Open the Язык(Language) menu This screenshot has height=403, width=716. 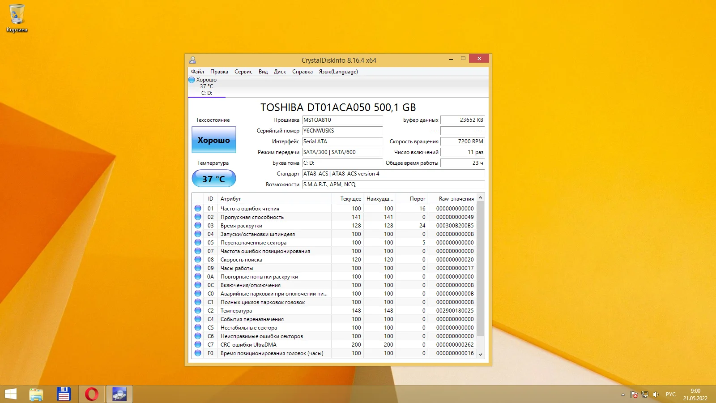pos(338,72)
